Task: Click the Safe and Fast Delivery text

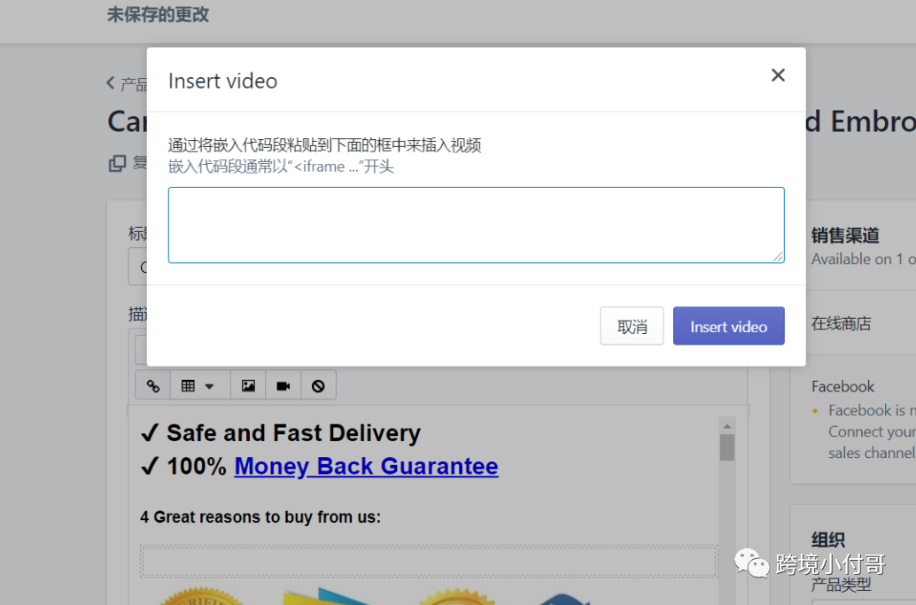Action: click(293, 433)
